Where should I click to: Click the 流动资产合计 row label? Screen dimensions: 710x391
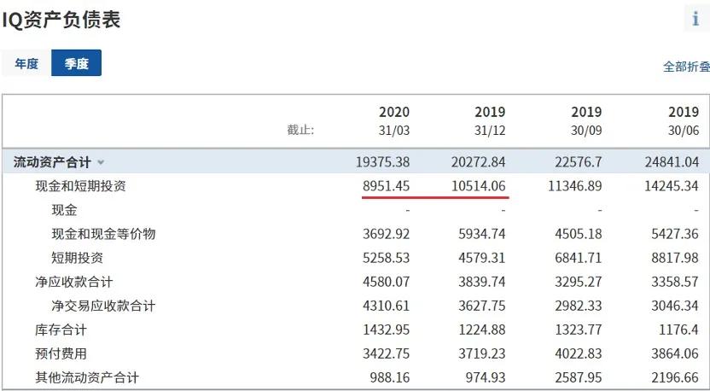tap(54, 161)
